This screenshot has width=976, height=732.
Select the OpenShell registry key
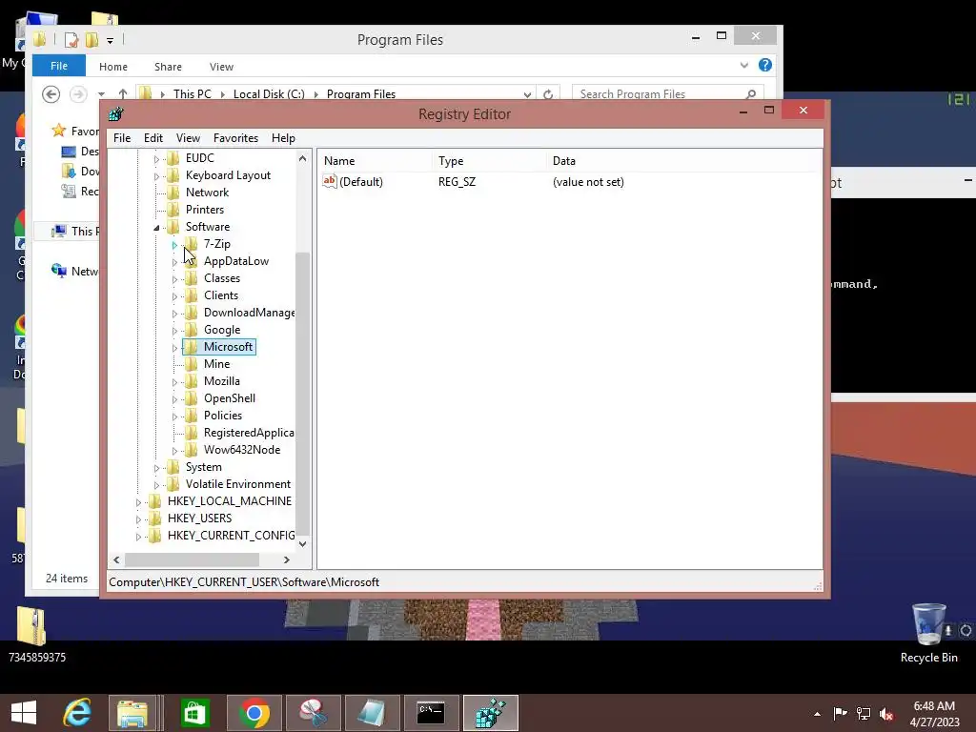230,398
